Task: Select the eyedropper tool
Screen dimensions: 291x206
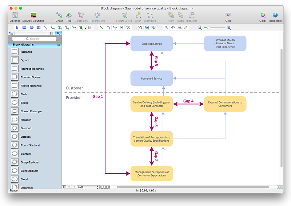Action: [x=186, y=28]
